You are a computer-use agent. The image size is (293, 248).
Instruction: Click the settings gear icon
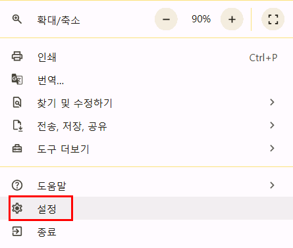pyautogui.click(x=17, y=208)
